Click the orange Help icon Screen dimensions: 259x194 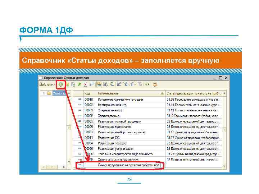tap(155, 84)
